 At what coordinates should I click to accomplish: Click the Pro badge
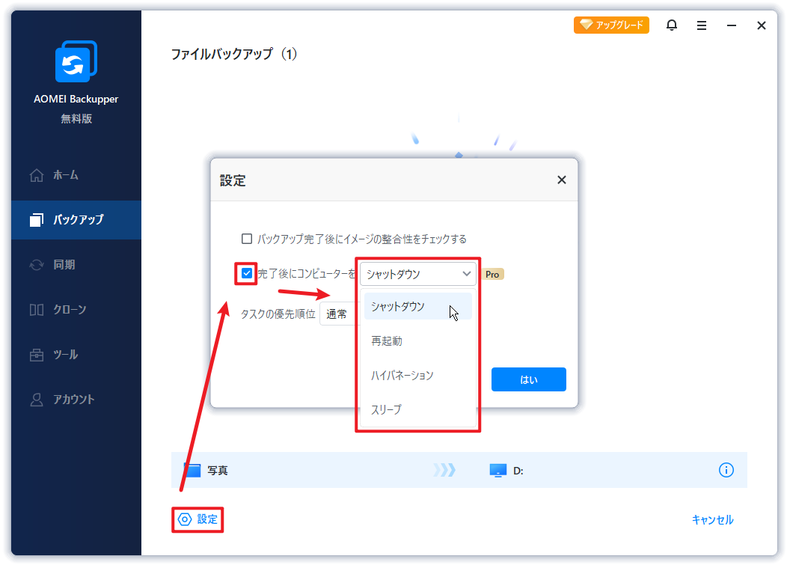click(493, 274)
